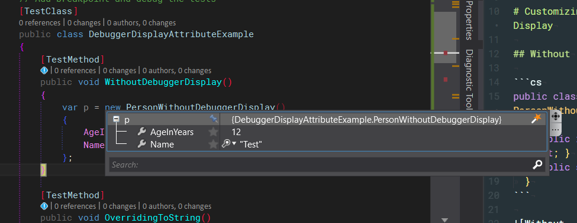Click the highlighted closing brace of the method
The image size is (577, 223).
pyautogui.click(x=43, y=170)
